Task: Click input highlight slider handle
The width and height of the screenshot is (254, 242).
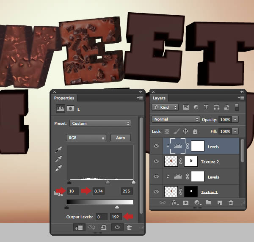Action: coord(133,182)
